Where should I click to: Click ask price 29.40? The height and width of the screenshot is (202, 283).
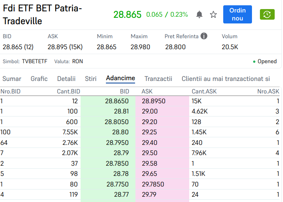[149, 143]
